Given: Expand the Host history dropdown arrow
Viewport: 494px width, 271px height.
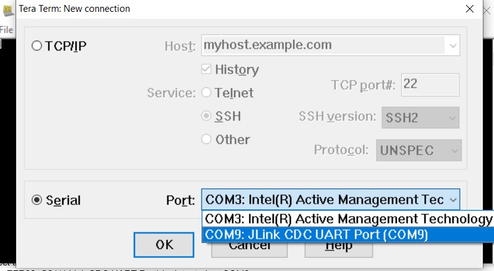Looking at the screenshot, I should click(x=452, y=45).
